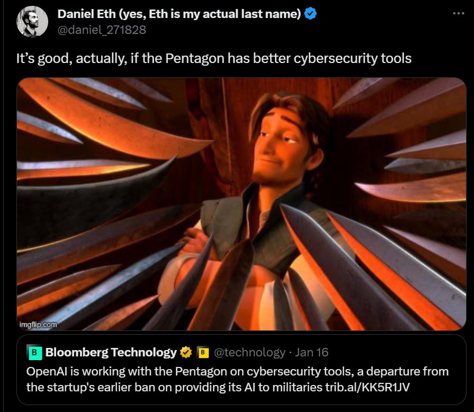Viewport: 474px width, 412px height.
Task: Click the yellow B affiliate badge
Action: (203, 352)
